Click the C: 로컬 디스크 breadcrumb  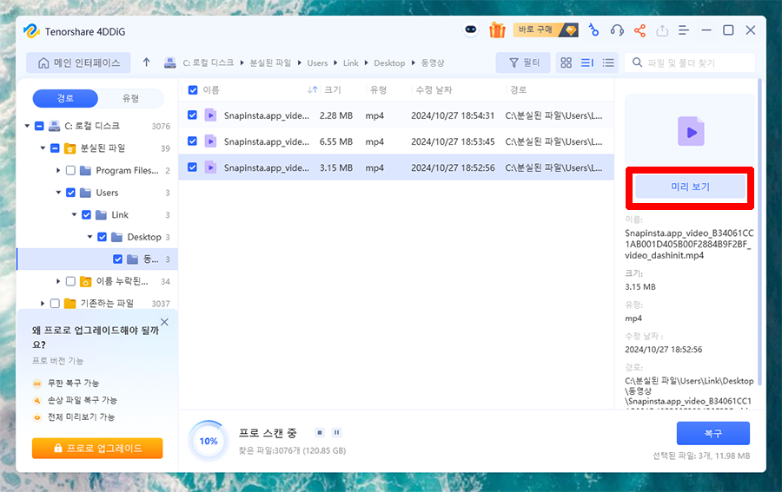tap(208, 62)
